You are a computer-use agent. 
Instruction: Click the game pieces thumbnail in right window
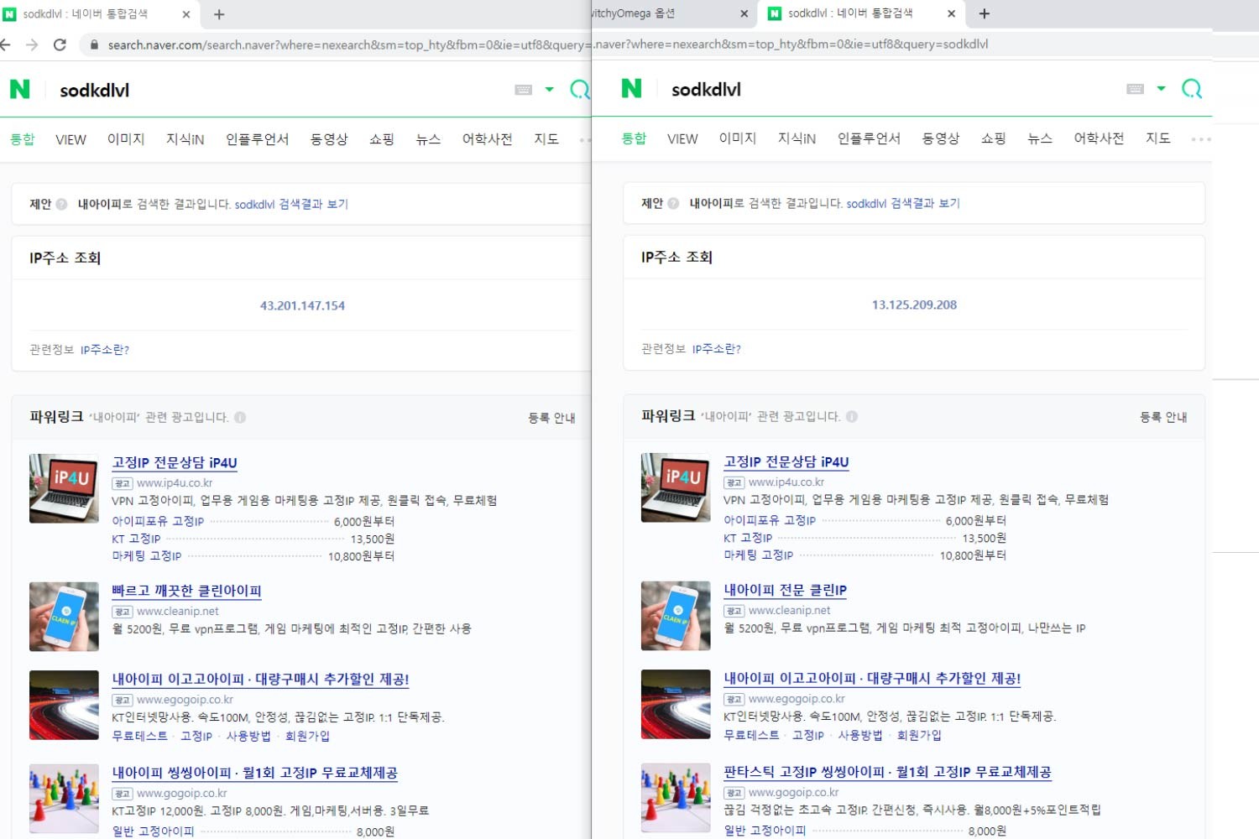point(676,798)
